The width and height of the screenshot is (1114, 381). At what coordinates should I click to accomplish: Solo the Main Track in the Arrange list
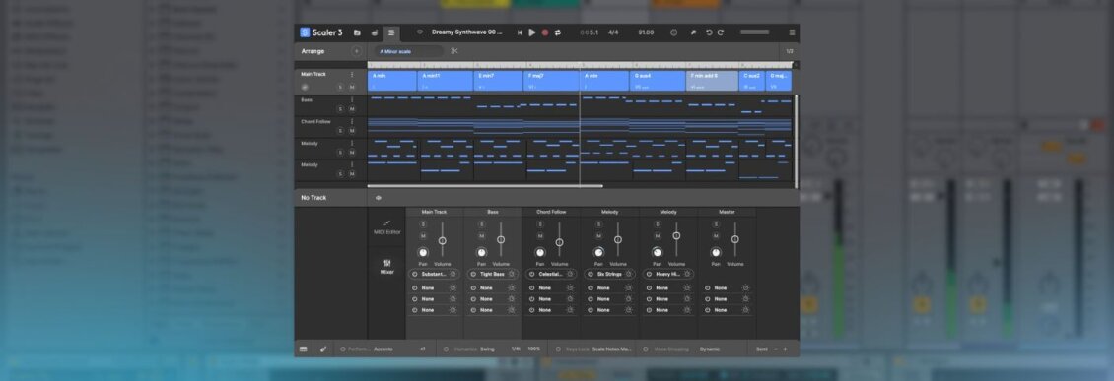click(x=340, y=88)
